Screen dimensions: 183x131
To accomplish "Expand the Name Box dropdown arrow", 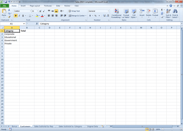I will pos(24,24).
